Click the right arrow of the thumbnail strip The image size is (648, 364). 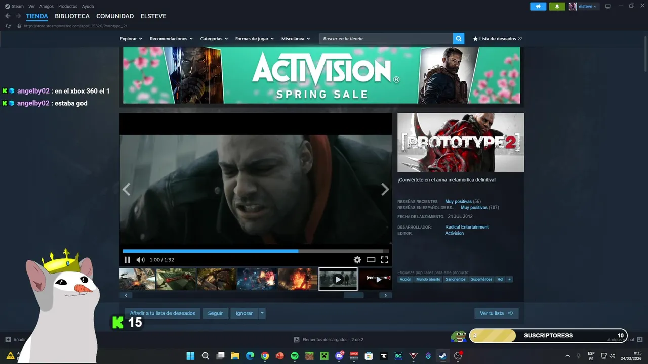point(386,295)
